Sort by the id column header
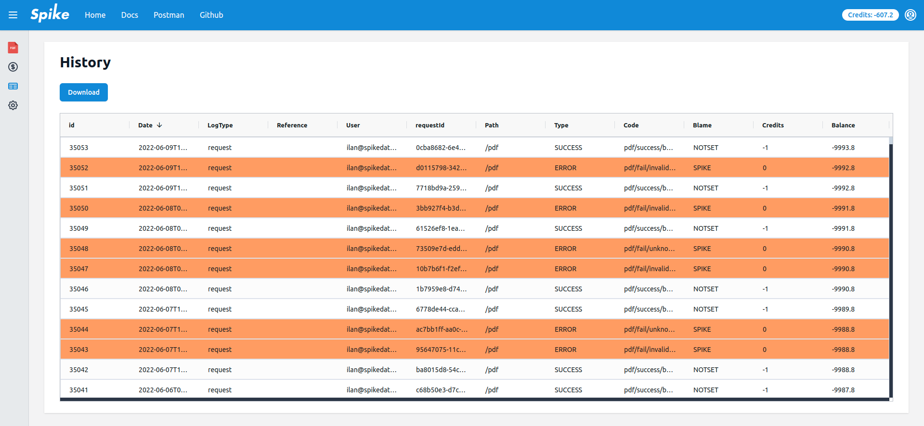The image size is (924, 426). pos(72,125)
